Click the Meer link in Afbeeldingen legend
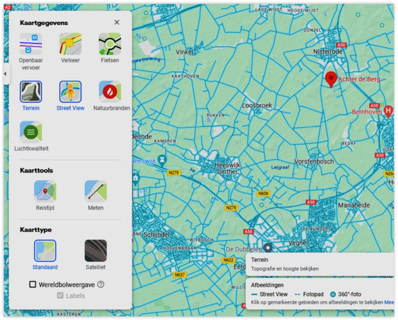The image size is (398, 320). [389, 301]
